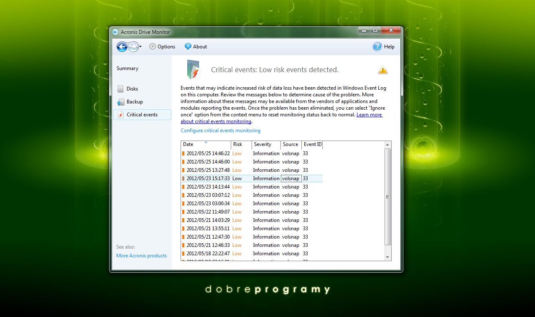Click the Forward arrow button
This screenshot has height=317, width=535.
[x=133, y=47]
